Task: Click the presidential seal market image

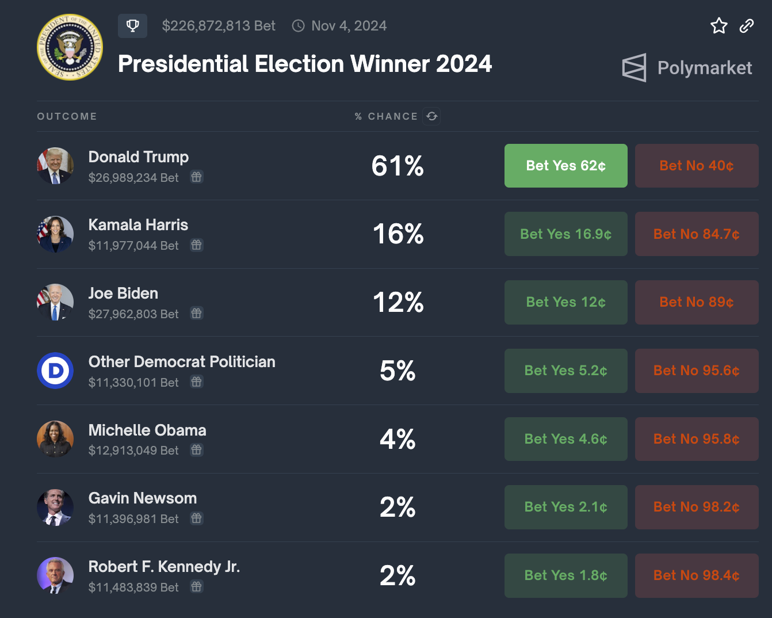Action: pyautogui.click(x=70, y=47)
